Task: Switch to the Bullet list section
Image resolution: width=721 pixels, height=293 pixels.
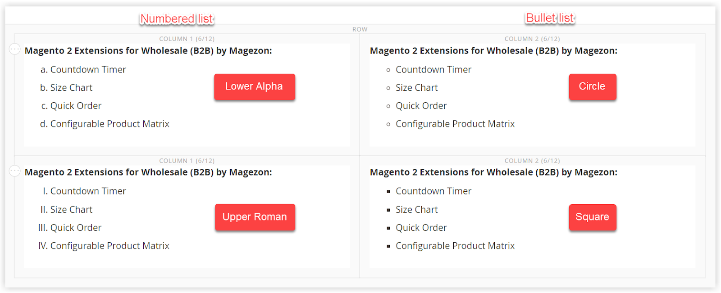Action: (549, 18)
